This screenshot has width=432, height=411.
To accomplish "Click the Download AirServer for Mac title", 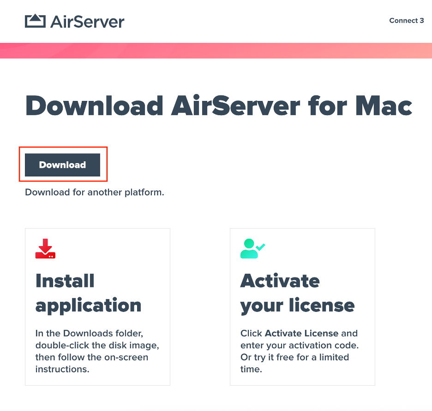I will 219,106.
